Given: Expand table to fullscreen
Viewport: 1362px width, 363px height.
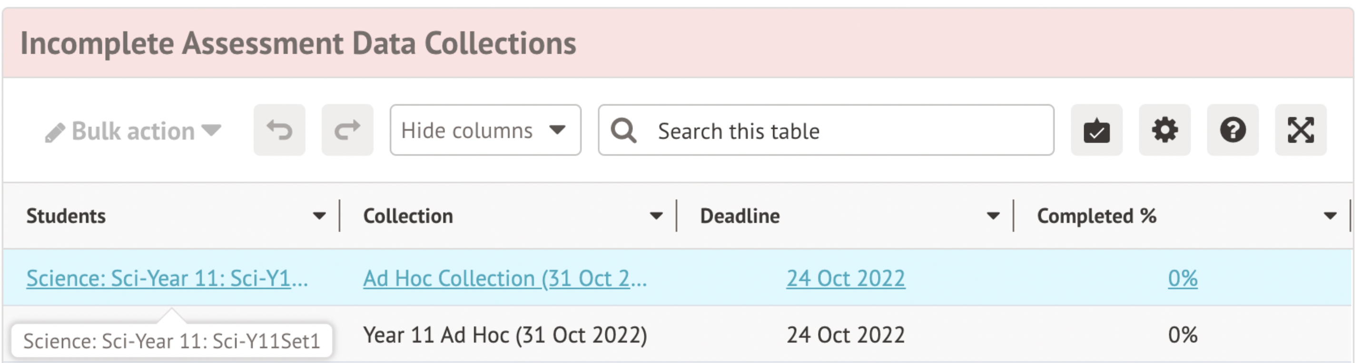Looking at the screenshot, I should tap(1301, 130).
